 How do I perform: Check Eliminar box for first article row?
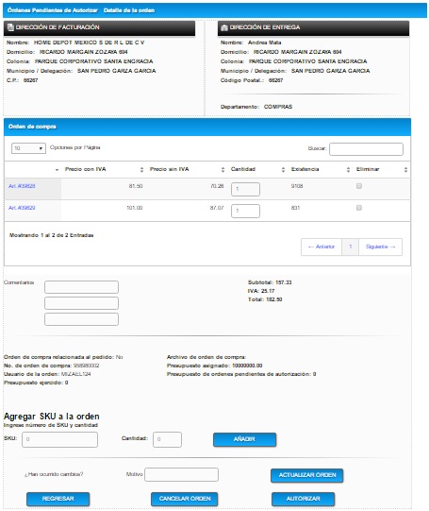[x=359, y=186]
